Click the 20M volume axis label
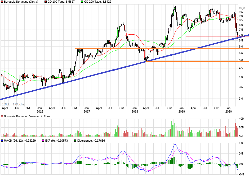The image size is (249, 177). 242,127
